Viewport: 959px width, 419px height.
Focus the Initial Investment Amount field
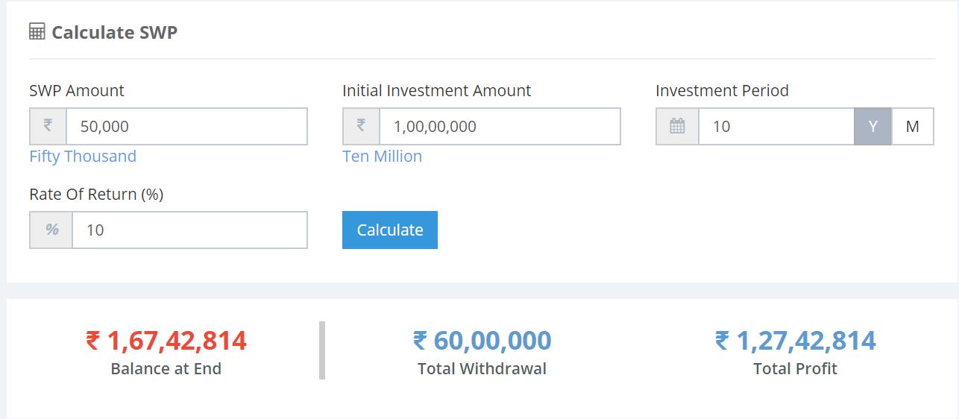[500, 126]
